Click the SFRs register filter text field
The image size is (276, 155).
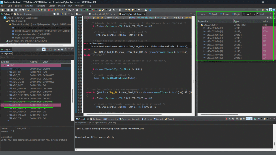[x=35, y=57]
